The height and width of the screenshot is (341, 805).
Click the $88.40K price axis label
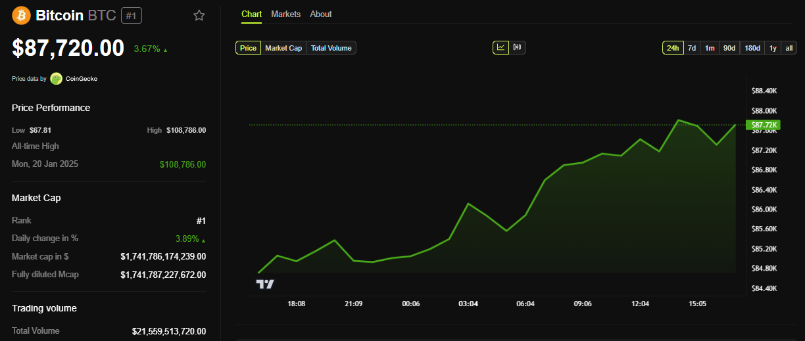coord(764,91)
